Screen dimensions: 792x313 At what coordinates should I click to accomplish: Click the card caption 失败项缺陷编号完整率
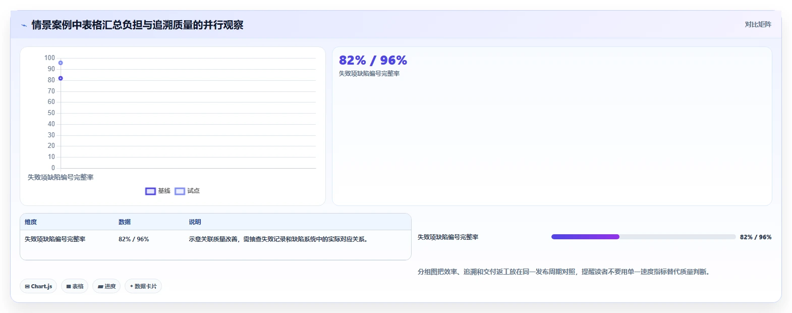tap(369, 74)
